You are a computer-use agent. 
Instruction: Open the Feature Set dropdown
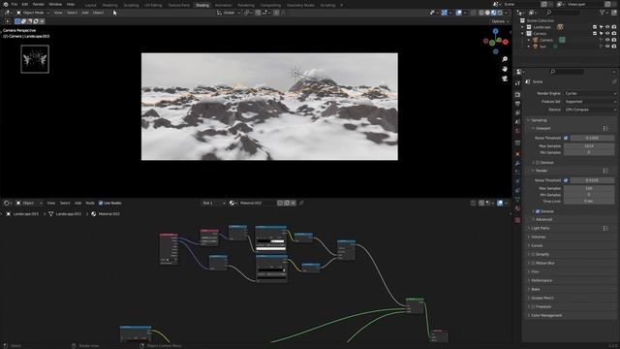pyautogui.click(x=590, y=102)
